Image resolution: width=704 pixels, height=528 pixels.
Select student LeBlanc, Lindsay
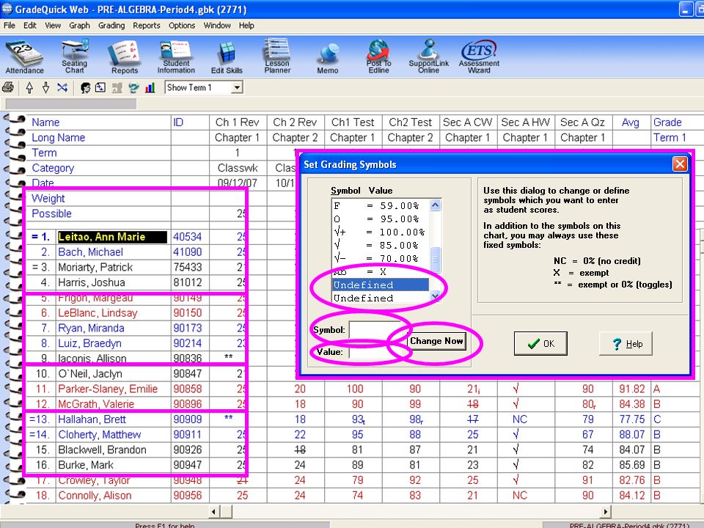click(98, 313)
